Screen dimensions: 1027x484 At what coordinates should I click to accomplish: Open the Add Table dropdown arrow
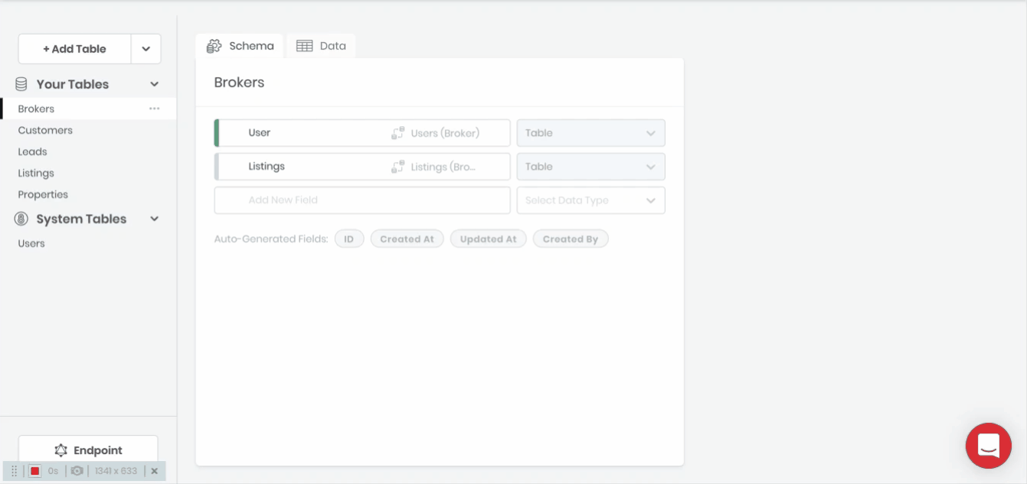point(146,49)
